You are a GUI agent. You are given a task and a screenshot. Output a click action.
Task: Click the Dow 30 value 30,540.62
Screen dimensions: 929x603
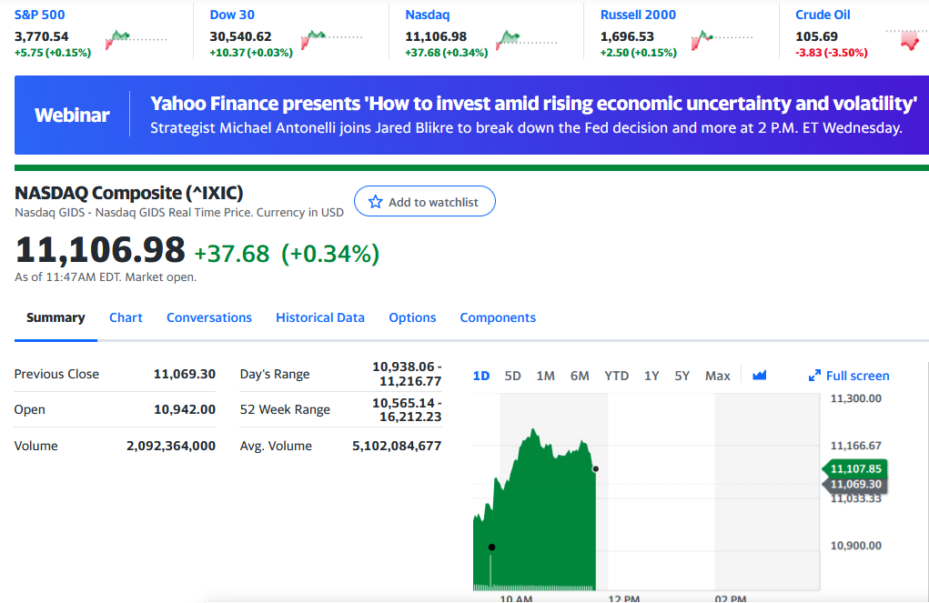point(240,36)
